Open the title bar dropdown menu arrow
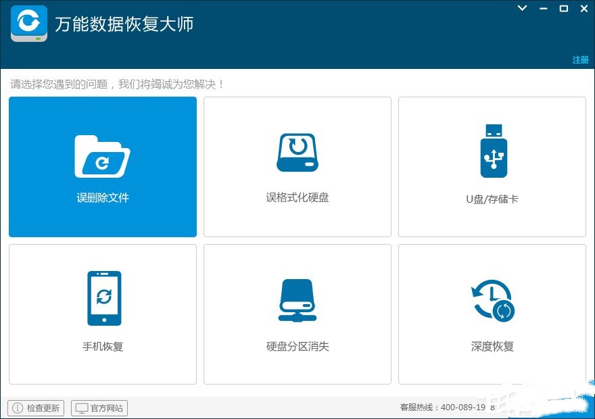 coord(522,8)
